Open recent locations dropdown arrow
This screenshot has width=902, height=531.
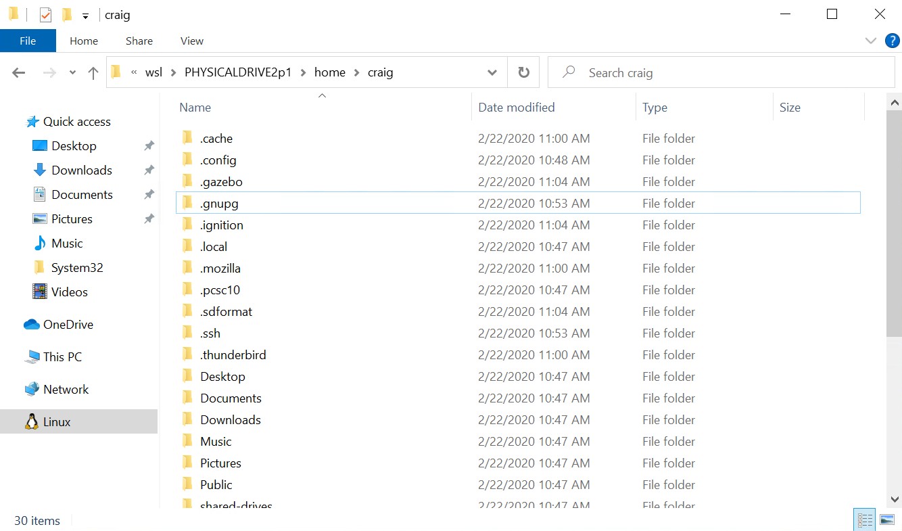72,73
